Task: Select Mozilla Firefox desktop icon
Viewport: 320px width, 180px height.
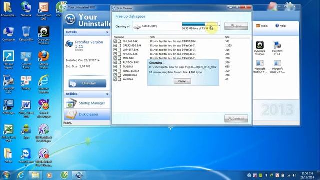Action: point(44,60)
